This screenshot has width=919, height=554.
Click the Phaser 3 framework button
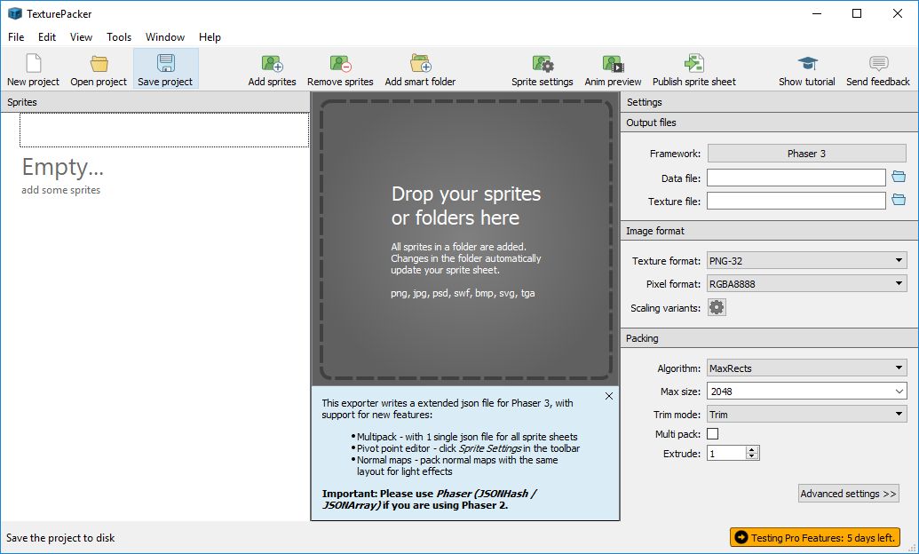pyautogui.click(x=806, y=154)
